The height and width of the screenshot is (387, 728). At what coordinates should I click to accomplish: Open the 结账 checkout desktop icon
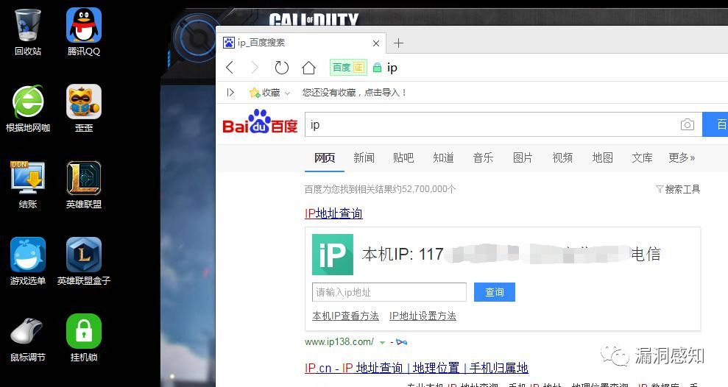coord(28,185)
